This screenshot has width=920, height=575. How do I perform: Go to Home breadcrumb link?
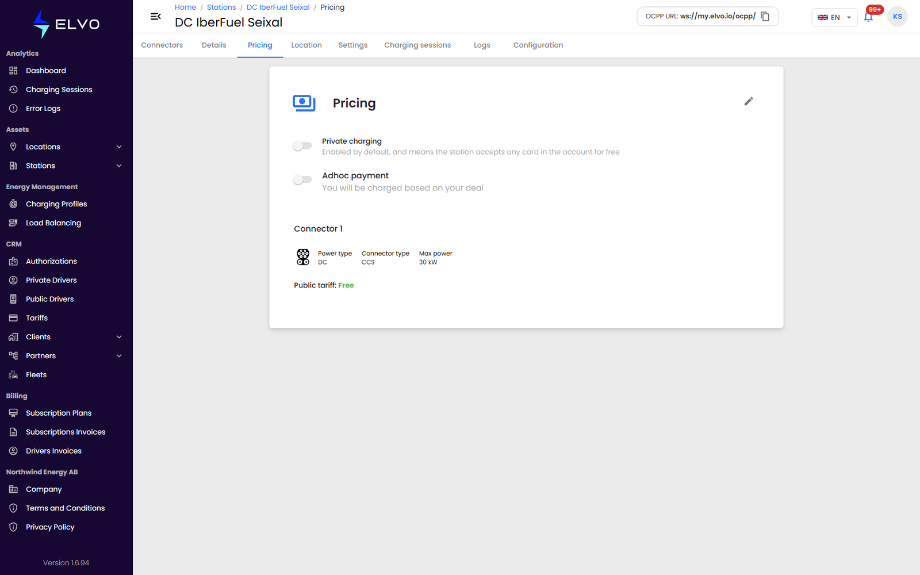pos(185,7)
